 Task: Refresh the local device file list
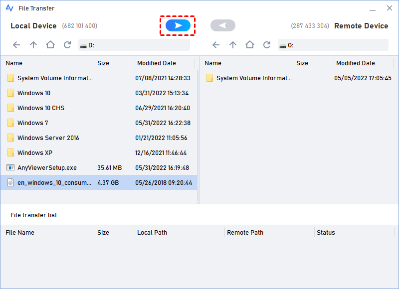pyautogui.click(x=67, y=44)
